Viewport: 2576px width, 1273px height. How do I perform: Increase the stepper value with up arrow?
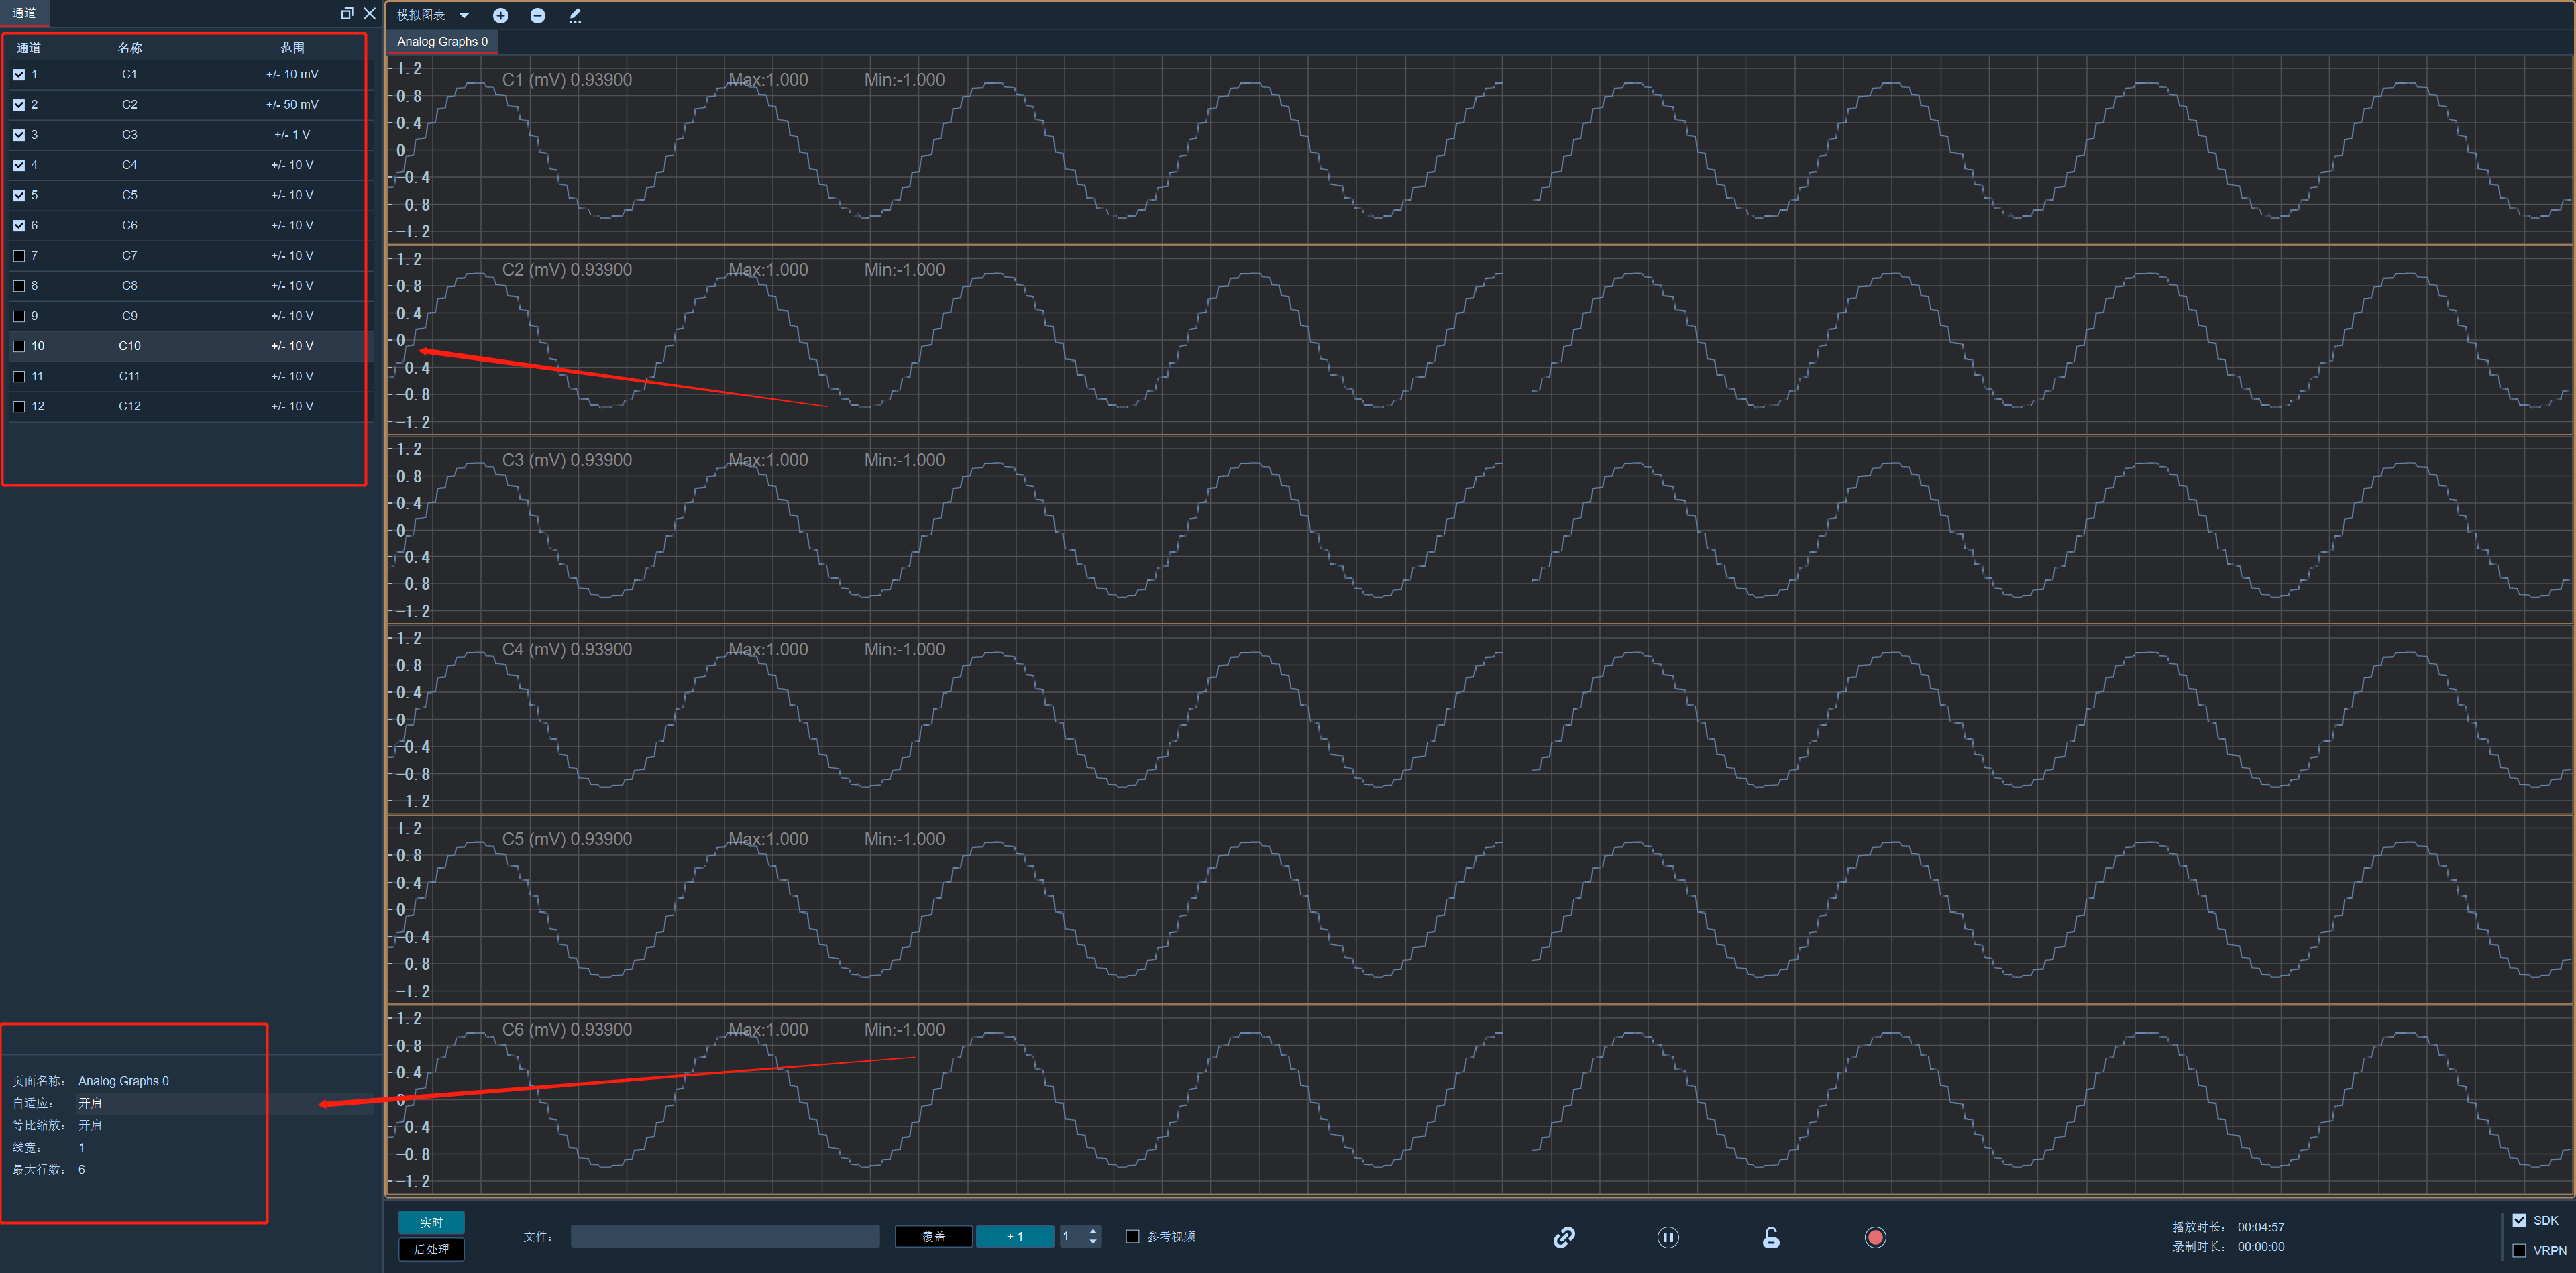click(x=1093, y=1231)
